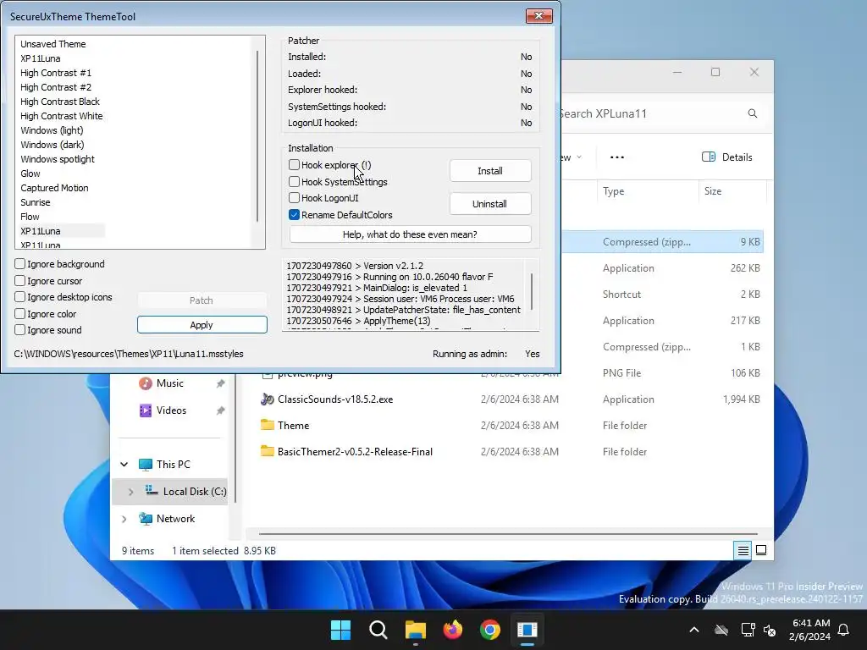Screen dimensions: 867x650
Task: Enable the Hook LogonUI checkbox
Action: coord(294,198)
